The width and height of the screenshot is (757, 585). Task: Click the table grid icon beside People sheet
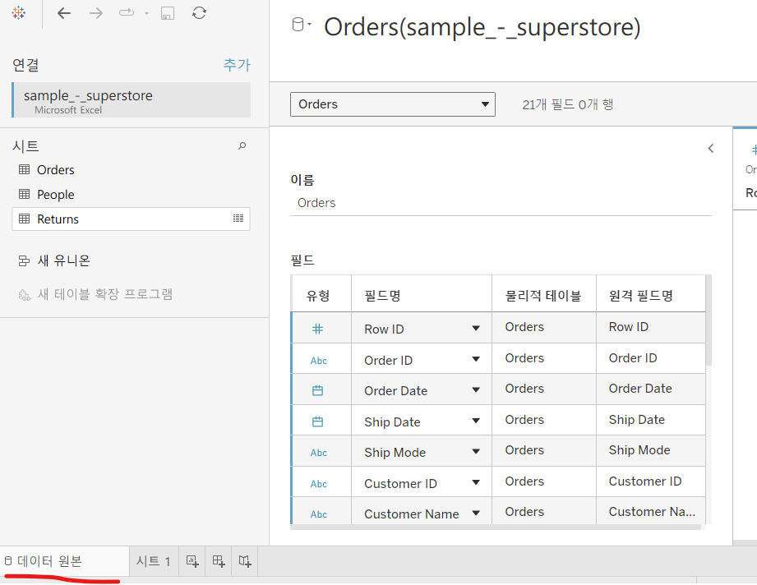(24, 194)
